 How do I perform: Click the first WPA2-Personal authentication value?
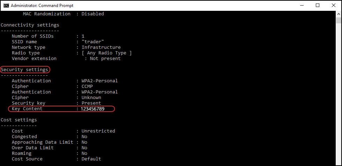point(100,81)
